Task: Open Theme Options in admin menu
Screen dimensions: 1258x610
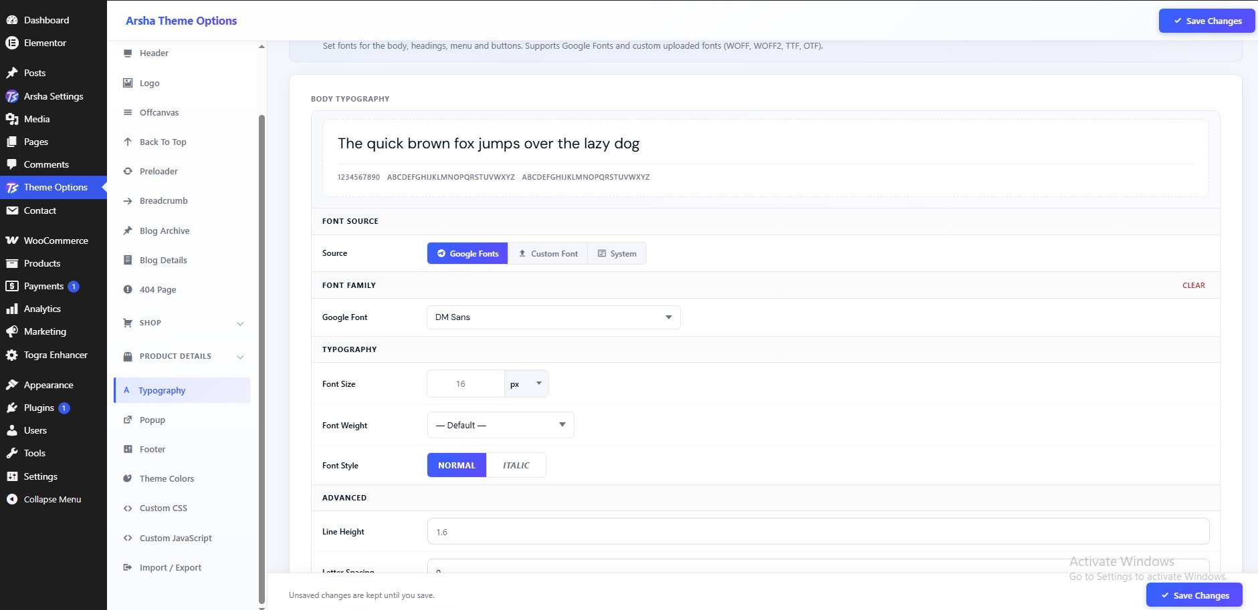Action: click(x=54, y=187)
